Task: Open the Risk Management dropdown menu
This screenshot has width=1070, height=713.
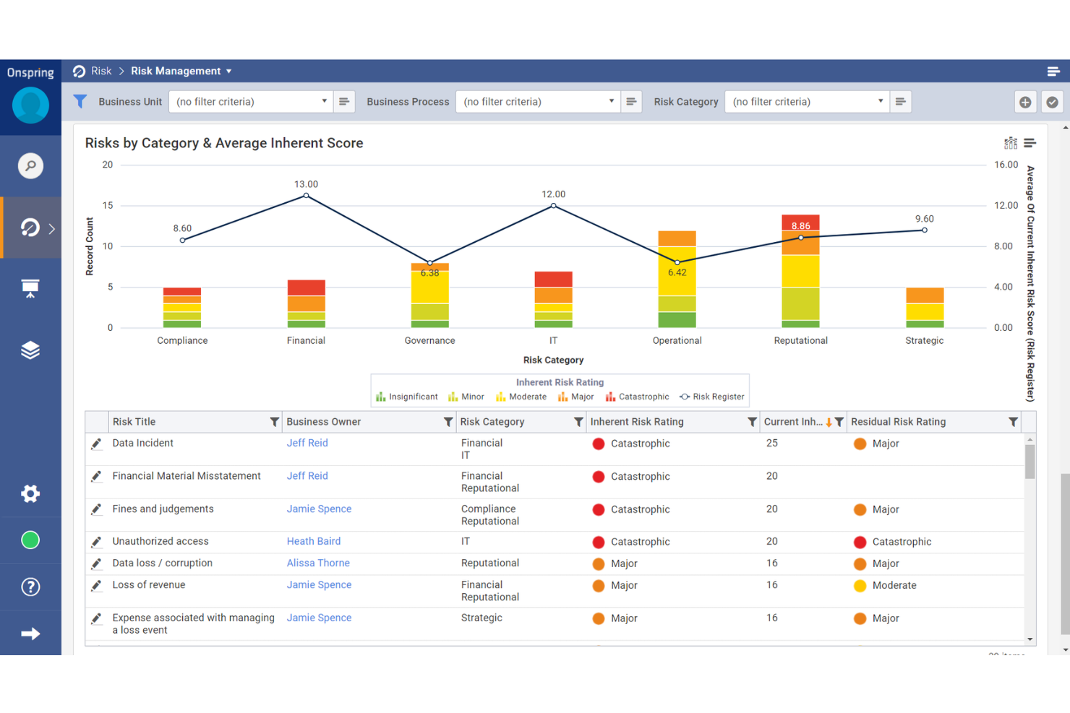Action: [229, 71]
